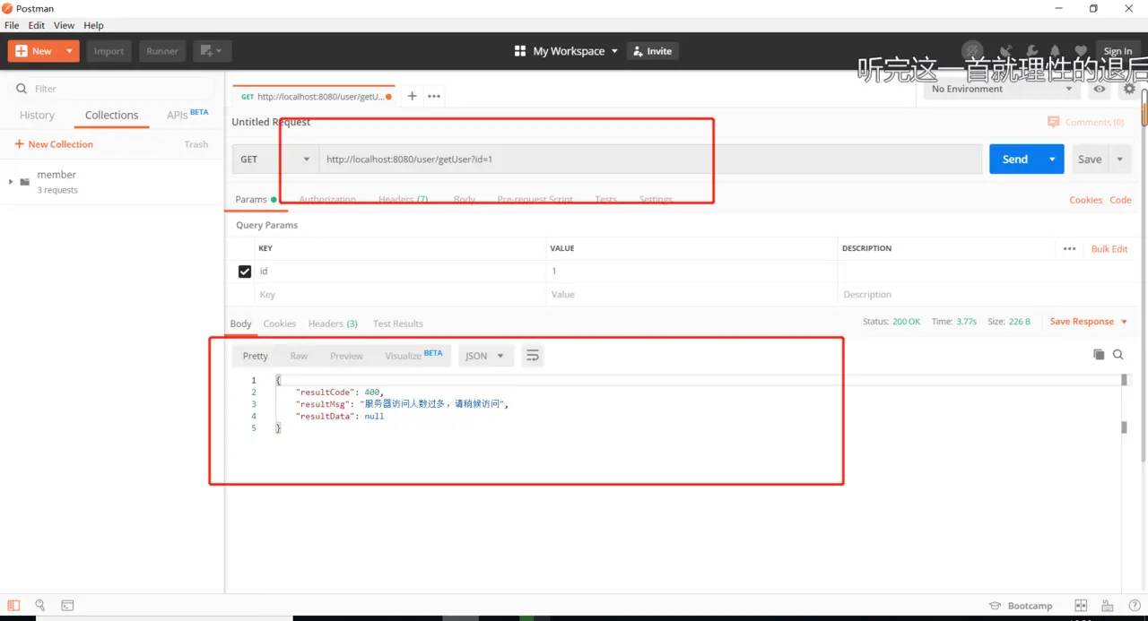
Task: Open Find and Replace icon in status bar
Action: tap(40, 606)
